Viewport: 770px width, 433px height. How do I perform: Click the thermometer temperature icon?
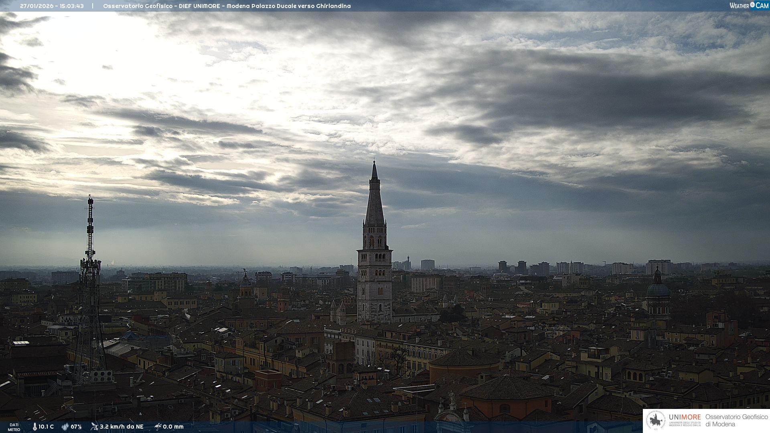tap(35, 427)
